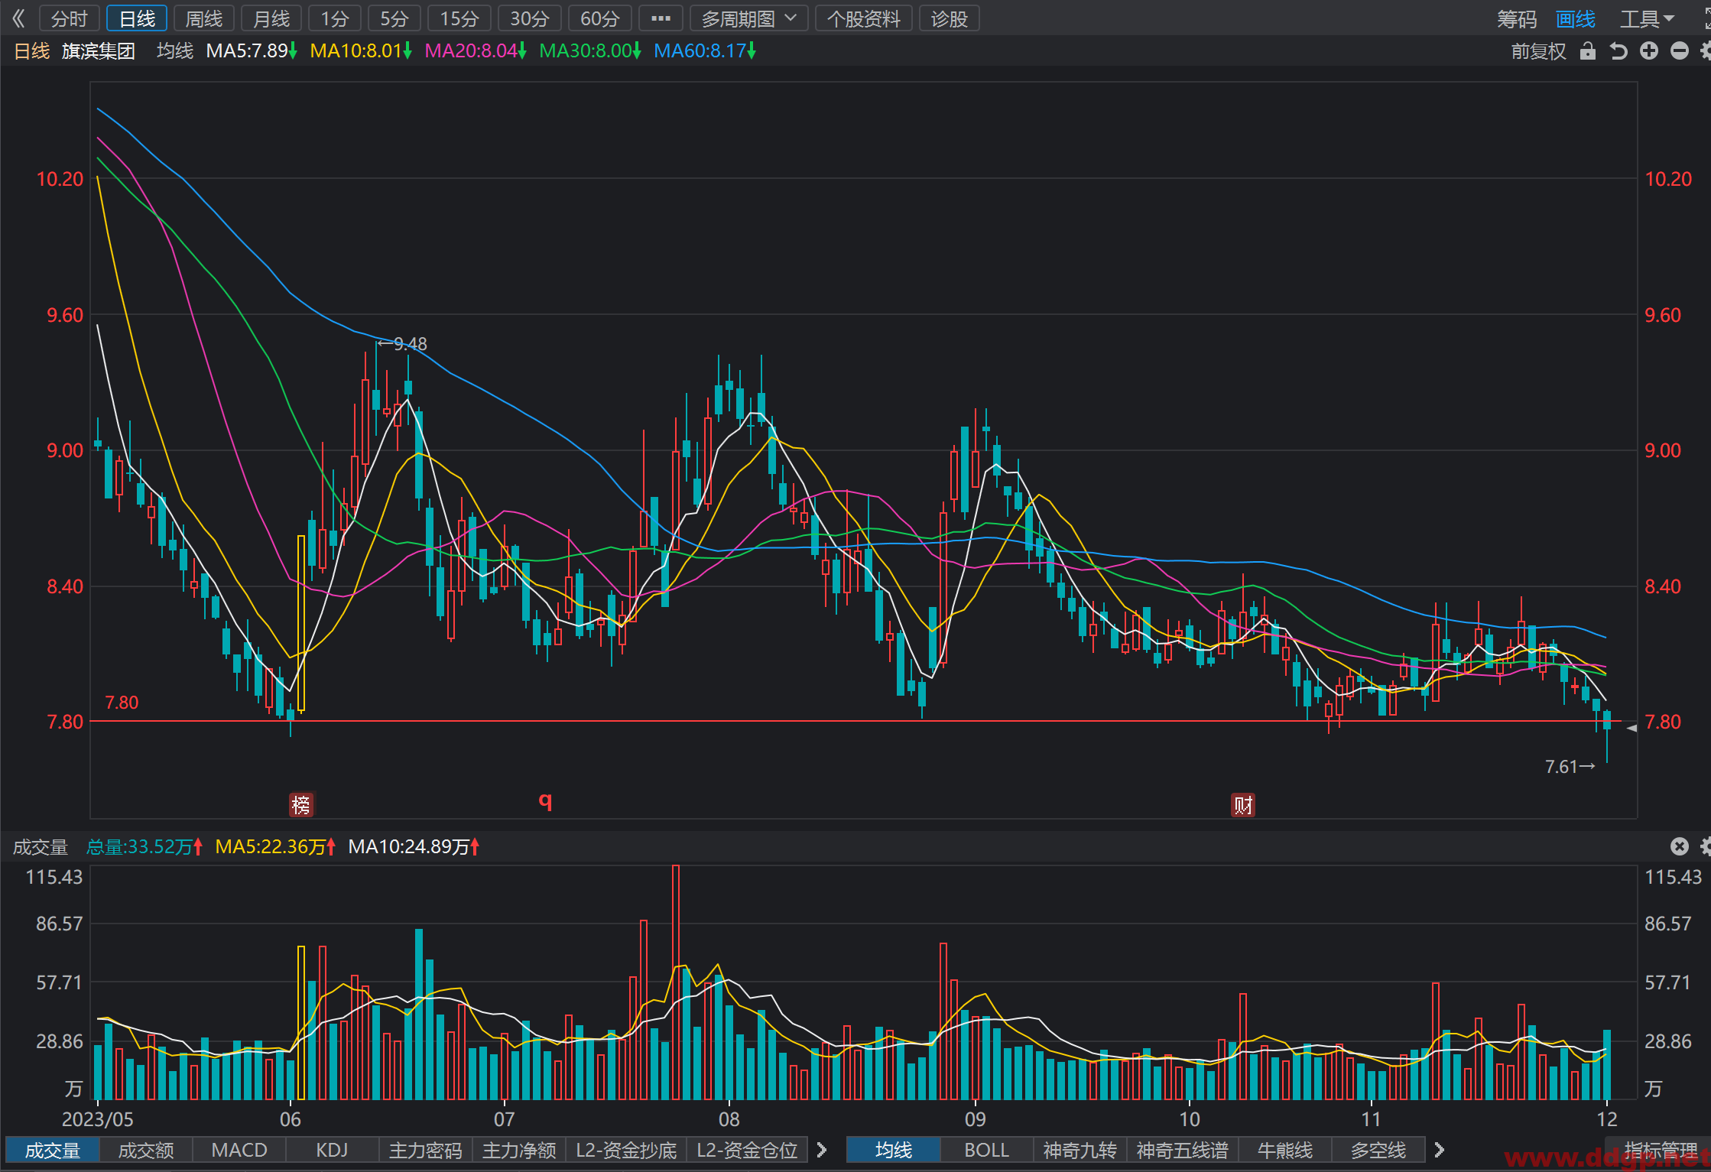Open 个股资料 stock information
Viewport: 1711px width, 1172px height.
(x=864, y=18)
